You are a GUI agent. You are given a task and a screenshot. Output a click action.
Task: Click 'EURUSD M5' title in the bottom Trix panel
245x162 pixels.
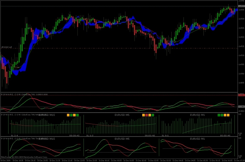click(122, 139)
